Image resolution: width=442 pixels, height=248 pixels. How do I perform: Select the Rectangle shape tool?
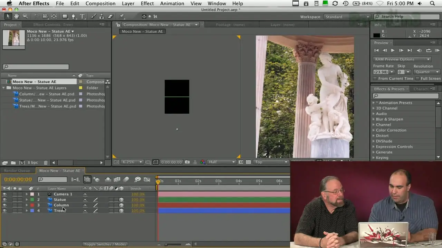tap(65, 16)
